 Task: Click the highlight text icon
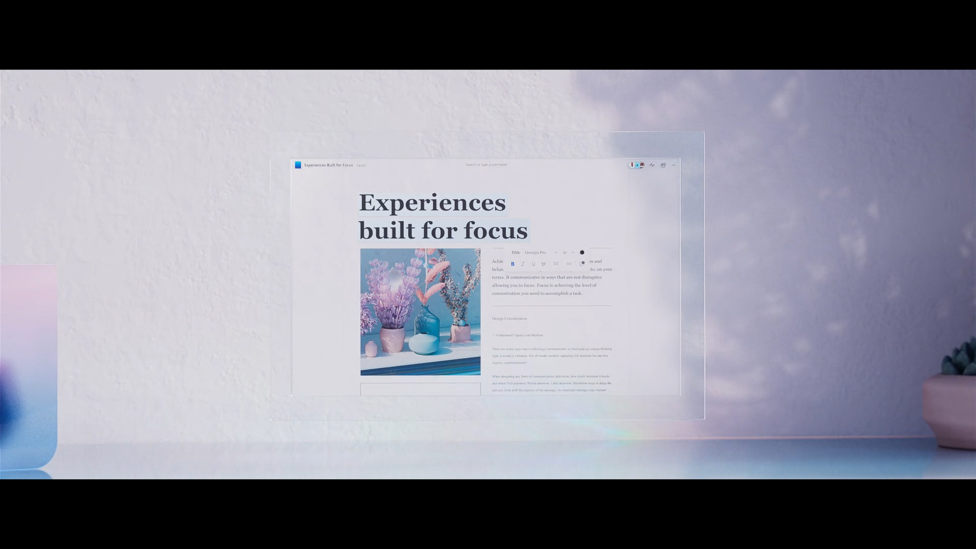click(543, 264)
